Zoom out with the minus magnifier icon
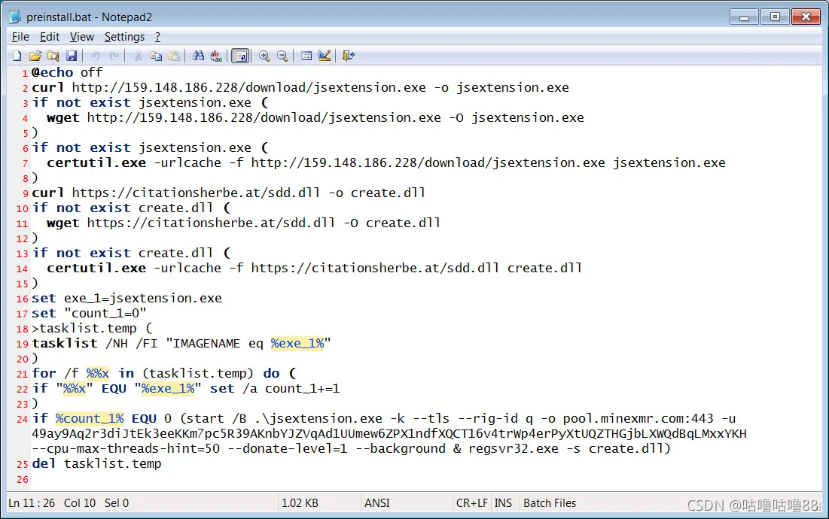Screen dimensions: 829x519 click(282, 56)
